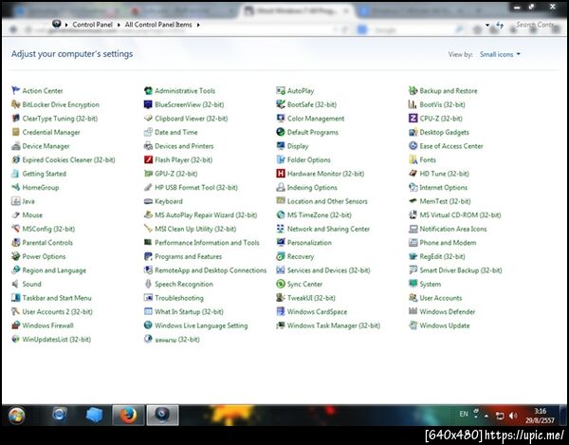Open the View by Small icons dropdown
Image resolution: width=569 pixels, height=445 pixels.
(x=500, y=54)
